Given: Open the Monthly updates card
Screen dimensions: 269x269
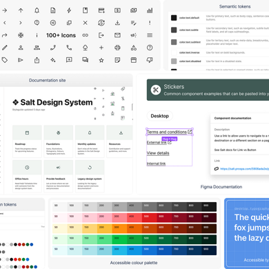Looking at the screenshot, I should click(x=90, y=141).
